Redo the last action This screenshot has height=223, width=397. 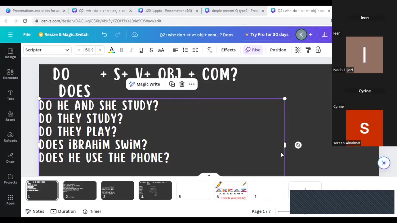(118, 35)
